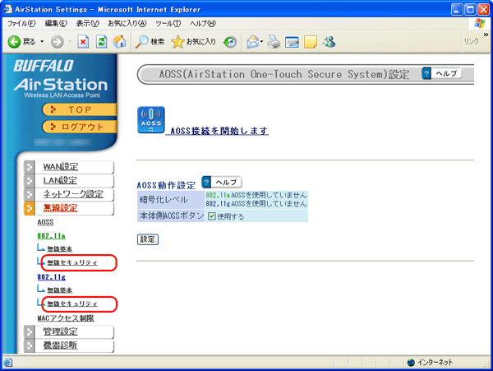The width and height of the screenshot is (493, 371).
Task: Click the grey icon beside 機器診断
Action: click(x=30, y=345)
